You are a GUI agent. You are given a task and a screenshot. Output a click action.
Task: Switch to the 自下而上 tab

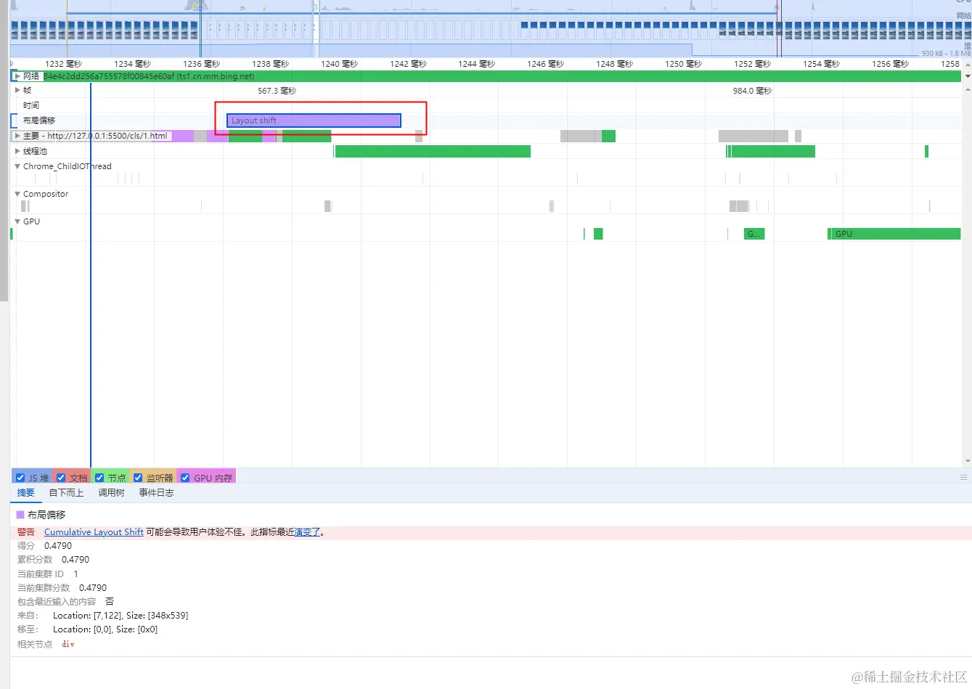67,493
